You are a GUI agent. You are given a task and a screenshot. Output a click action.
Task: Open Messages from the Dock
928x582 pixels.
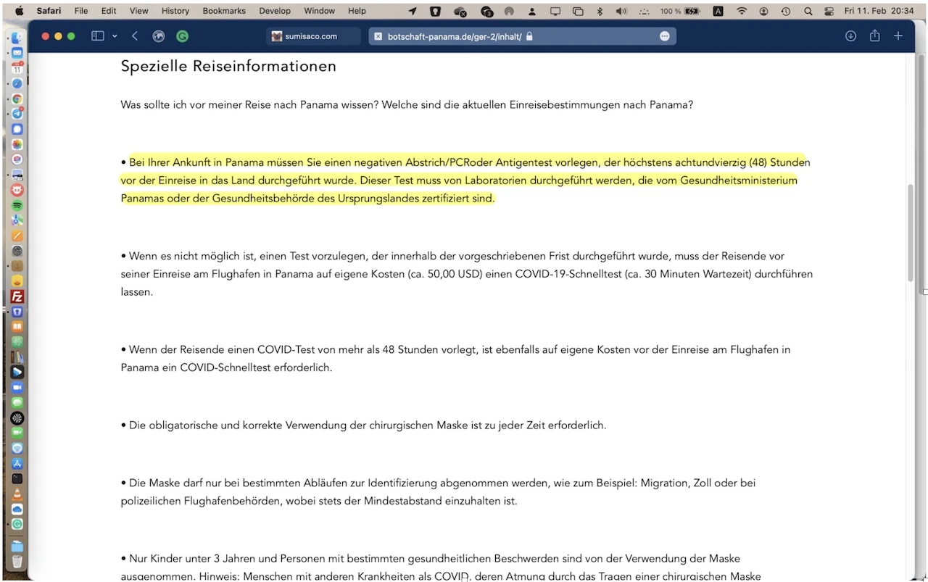coord(17,403)
